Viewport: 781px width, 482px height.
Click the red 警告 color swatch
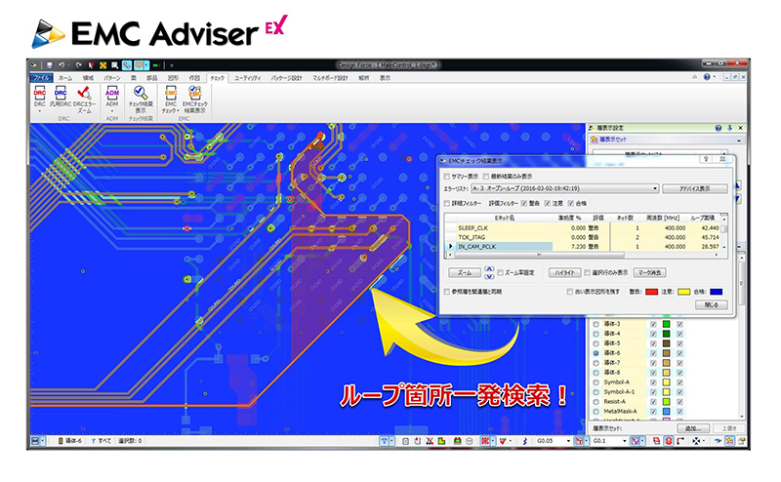click(651, 292)
